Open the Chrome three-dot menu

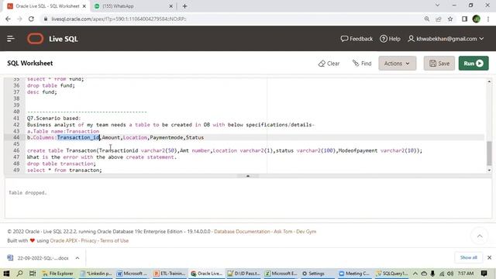click(488, 19)
